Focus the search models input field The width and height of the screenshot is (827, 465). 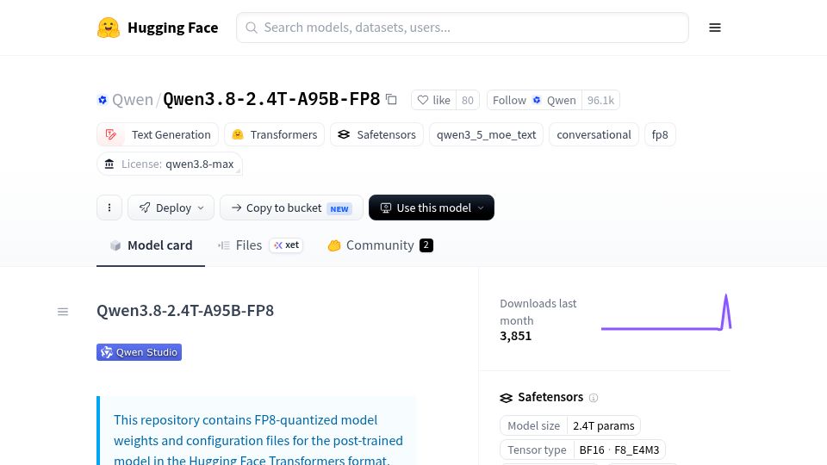(x=463, y=28)
